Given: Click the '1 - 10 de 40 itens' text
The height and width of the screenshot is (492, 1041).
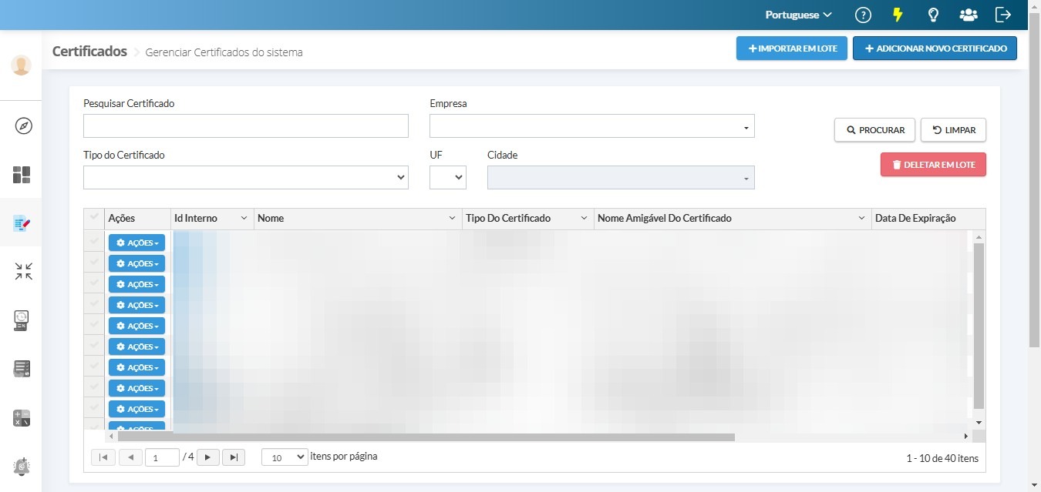Looking at the screenshot, I should pos(942,458).
